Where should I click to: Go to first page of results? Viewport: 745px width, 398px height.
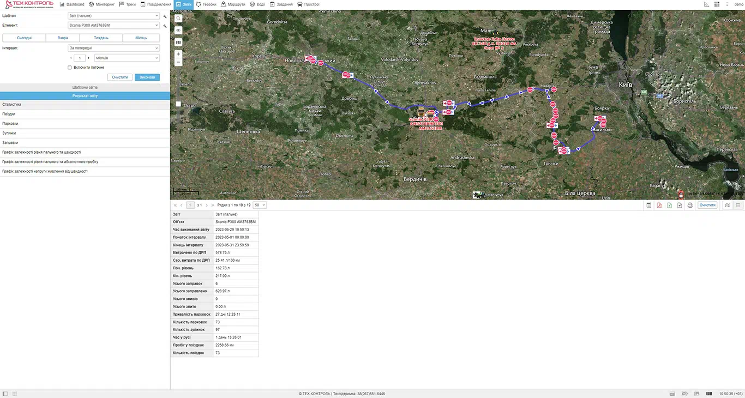[x=175, y=205]
